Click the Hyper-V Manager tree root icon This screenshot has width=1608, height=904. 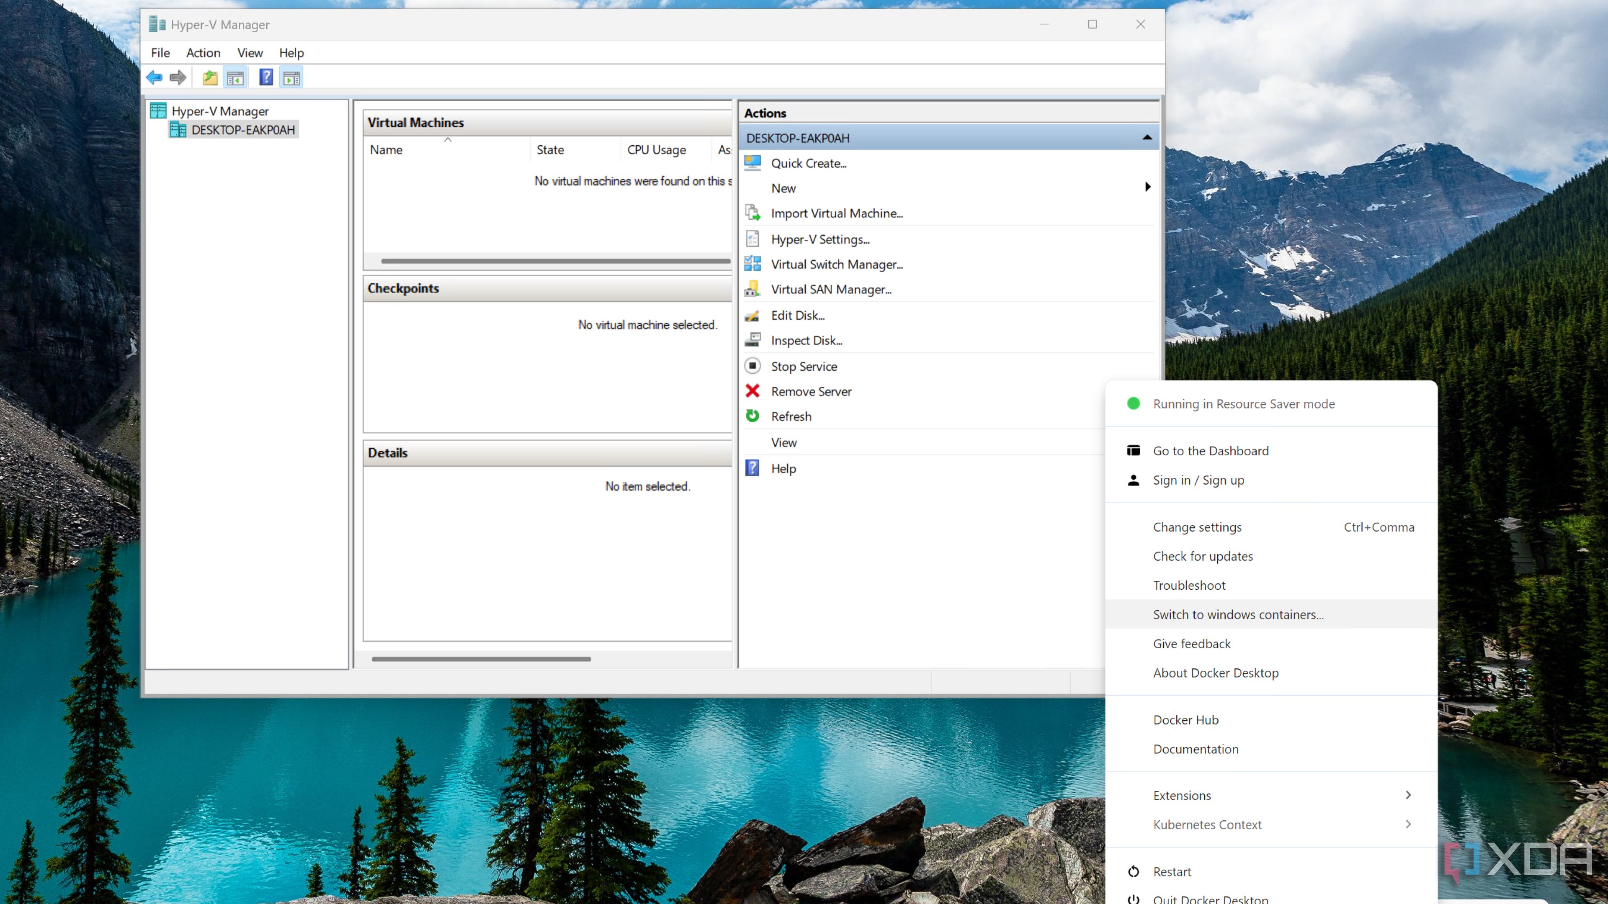(x=158, y=110)
